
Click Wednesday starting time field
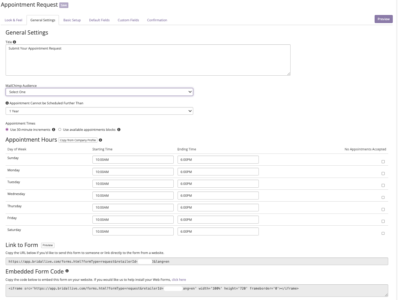coord(133,195)
